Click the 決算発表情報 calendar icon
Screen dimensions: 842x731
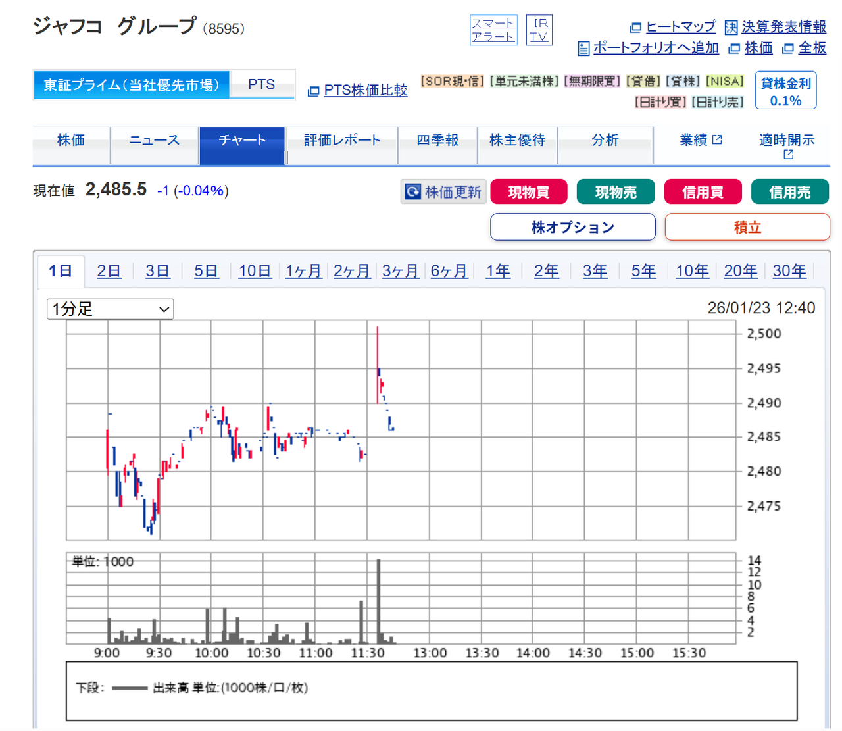730,27
